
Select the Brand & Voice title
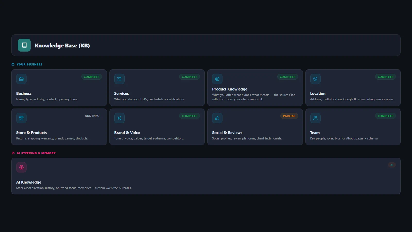(x=127, y=133)
